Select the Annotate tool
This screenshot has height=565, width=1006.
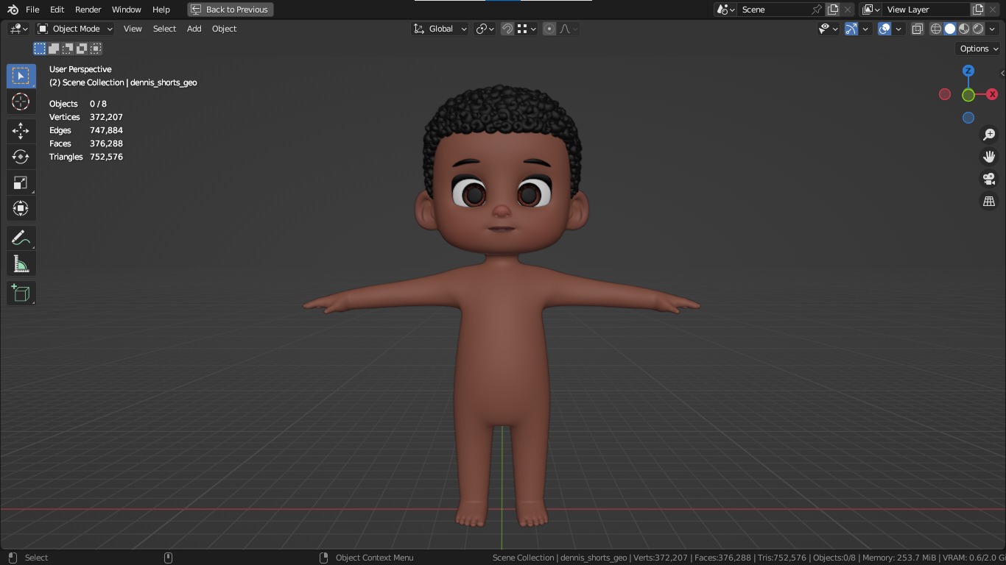point(21,238)
